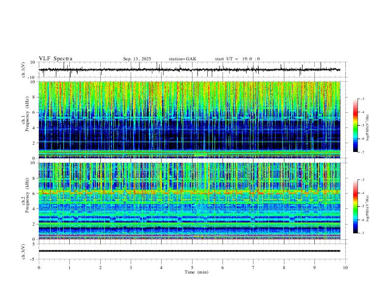Image resolution: width=389 pixels, height=300 pixels.
Task: Click the time axis tick label '0'
Action: pyautogui.click(x=39, y=268)
